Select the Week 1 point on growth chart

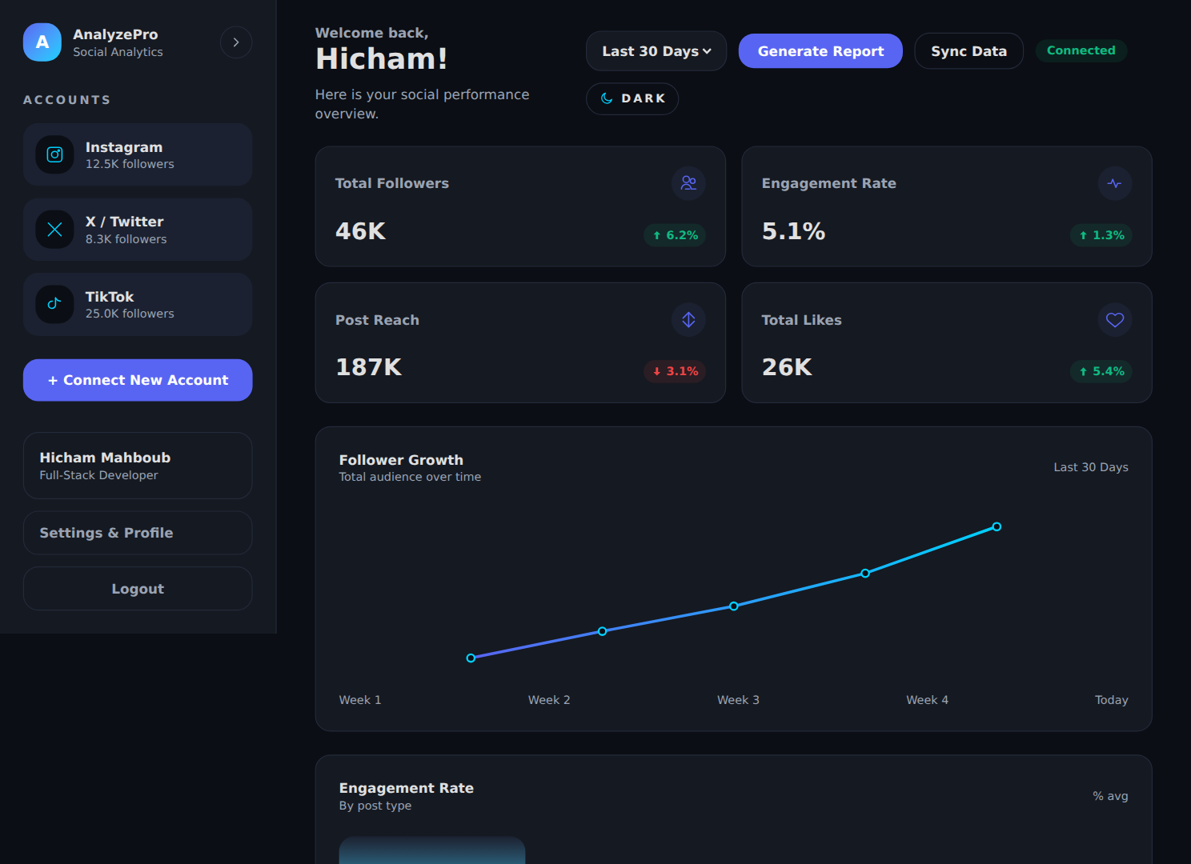471,658
